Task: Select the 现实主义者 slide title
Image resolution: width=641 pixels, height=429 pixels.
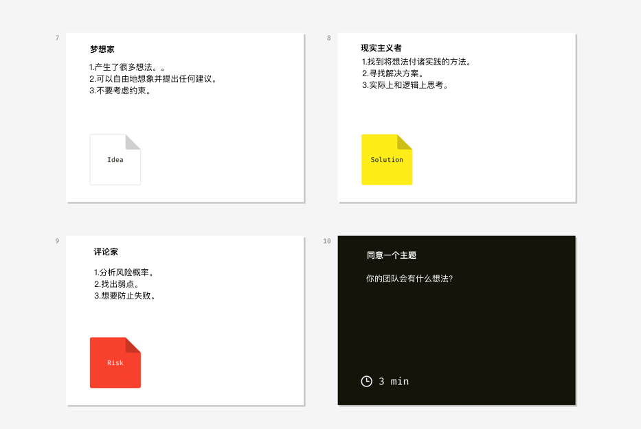Action: point(381,48)
